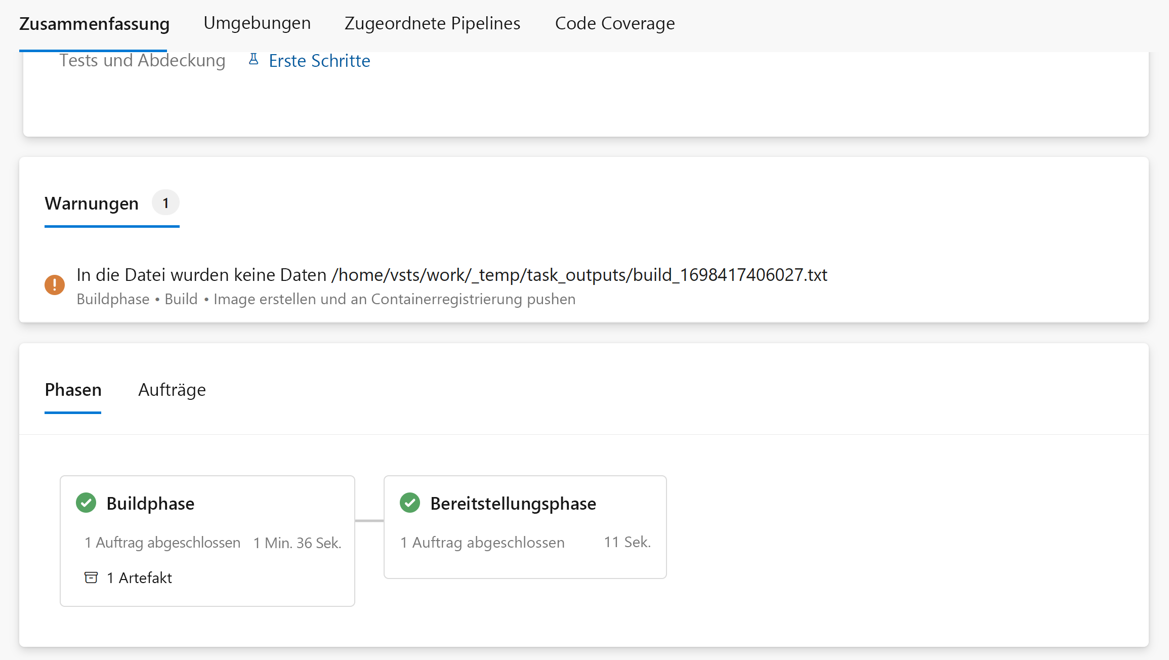
Task: Switch to the Aufträge tab
Action: point(172,390)
